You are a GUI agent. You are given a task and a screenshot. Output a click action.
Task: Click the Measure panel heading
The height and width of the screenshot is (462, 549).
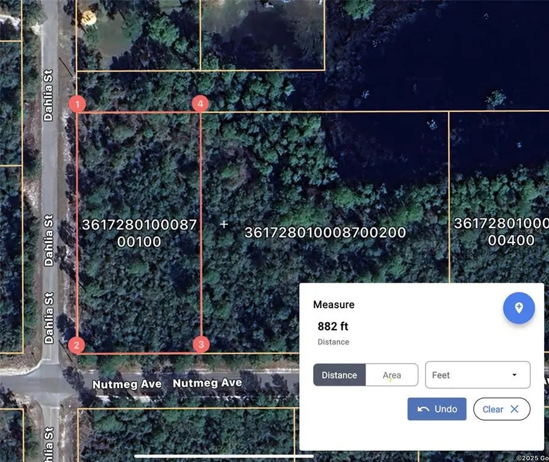click(x=333, y=304)
